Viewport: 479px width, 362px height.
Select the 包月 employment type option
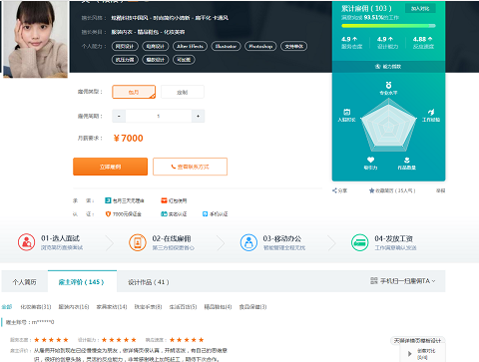(x=134, y=92)
